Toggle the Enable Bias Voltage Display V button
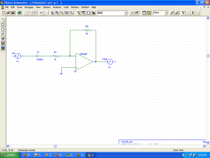Image resolution: width=210 pixels, height=158 pixels. [183, 13]
